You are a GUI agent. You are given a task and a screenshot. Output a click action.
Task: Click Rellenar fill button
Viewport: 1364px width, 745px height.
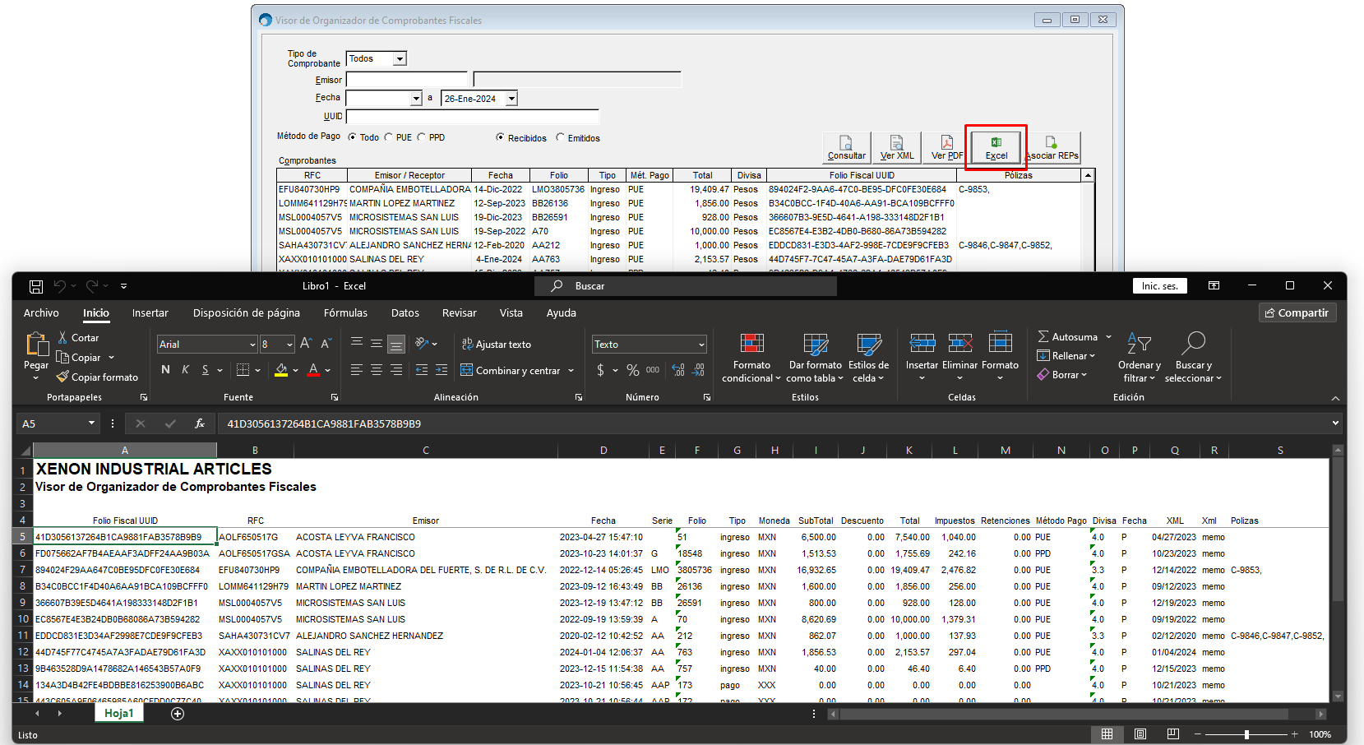[1066, 356]
